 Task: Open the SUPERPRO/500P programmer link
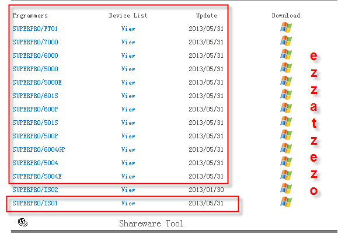coord(35,136)
